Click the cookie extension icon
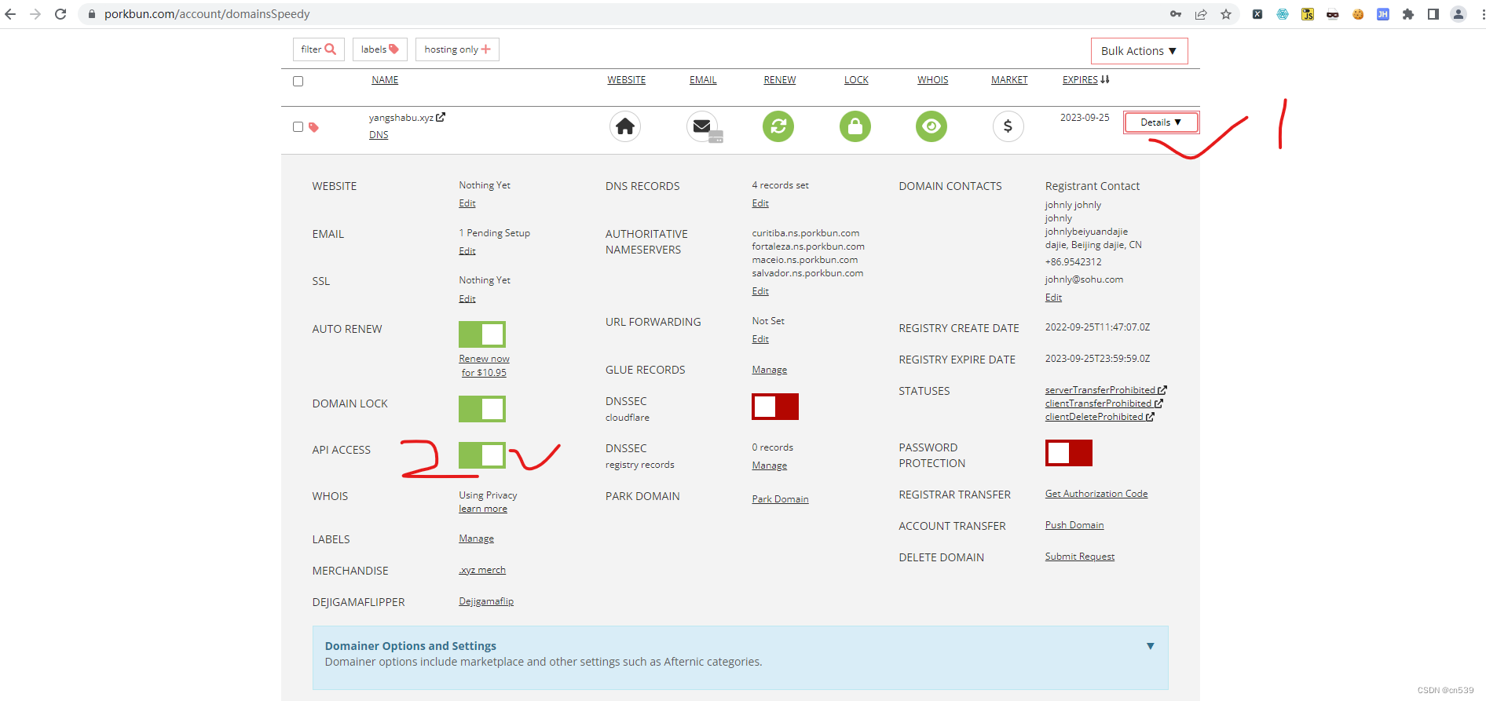The height and width of the screenshot is (701, 1486). [x=1358, y=14]
